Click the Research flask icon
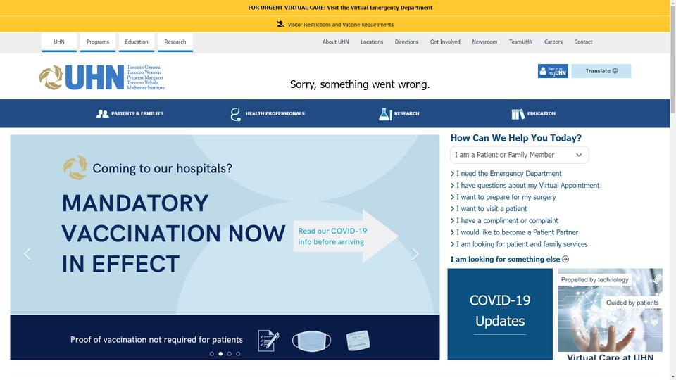This screenshot has width=676, height=380. (385, 114)
